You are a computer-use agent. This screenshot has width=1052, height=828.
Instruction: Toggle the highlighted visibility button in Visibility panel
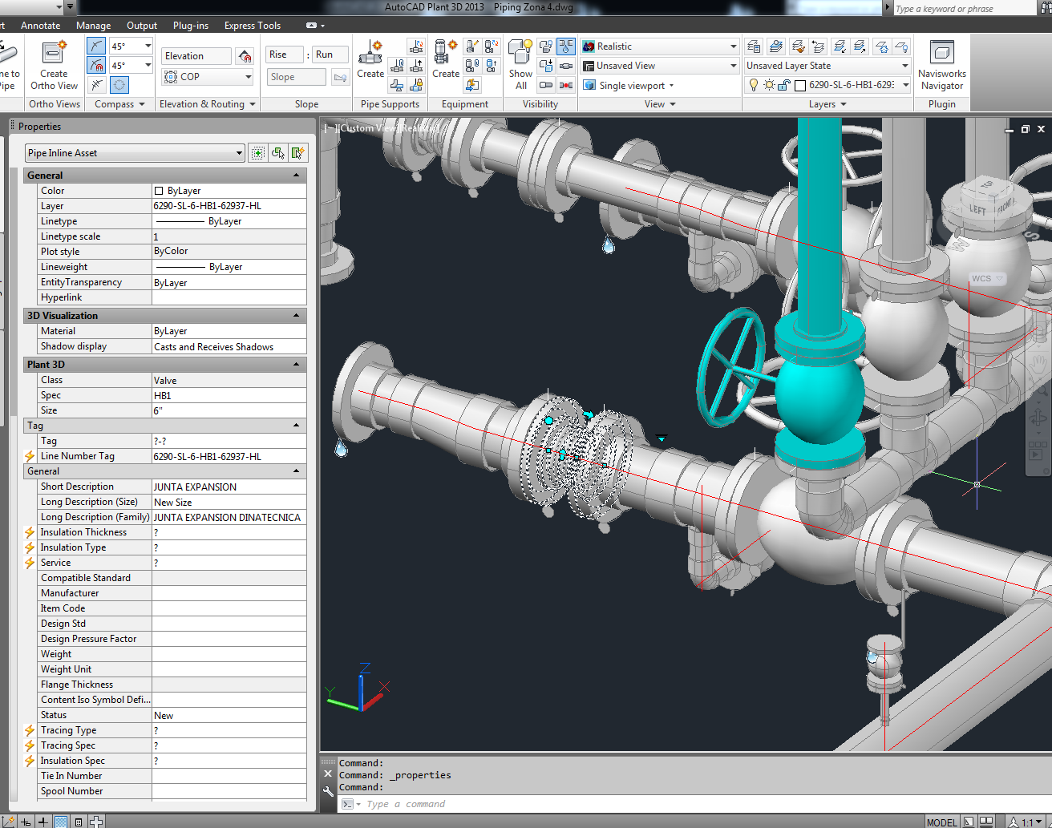pyautogui.click(x=566, y=46)
